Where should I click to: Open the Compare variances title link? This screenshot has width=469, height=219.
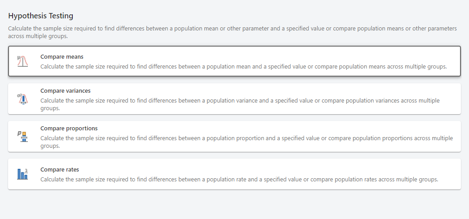[65, 91]
